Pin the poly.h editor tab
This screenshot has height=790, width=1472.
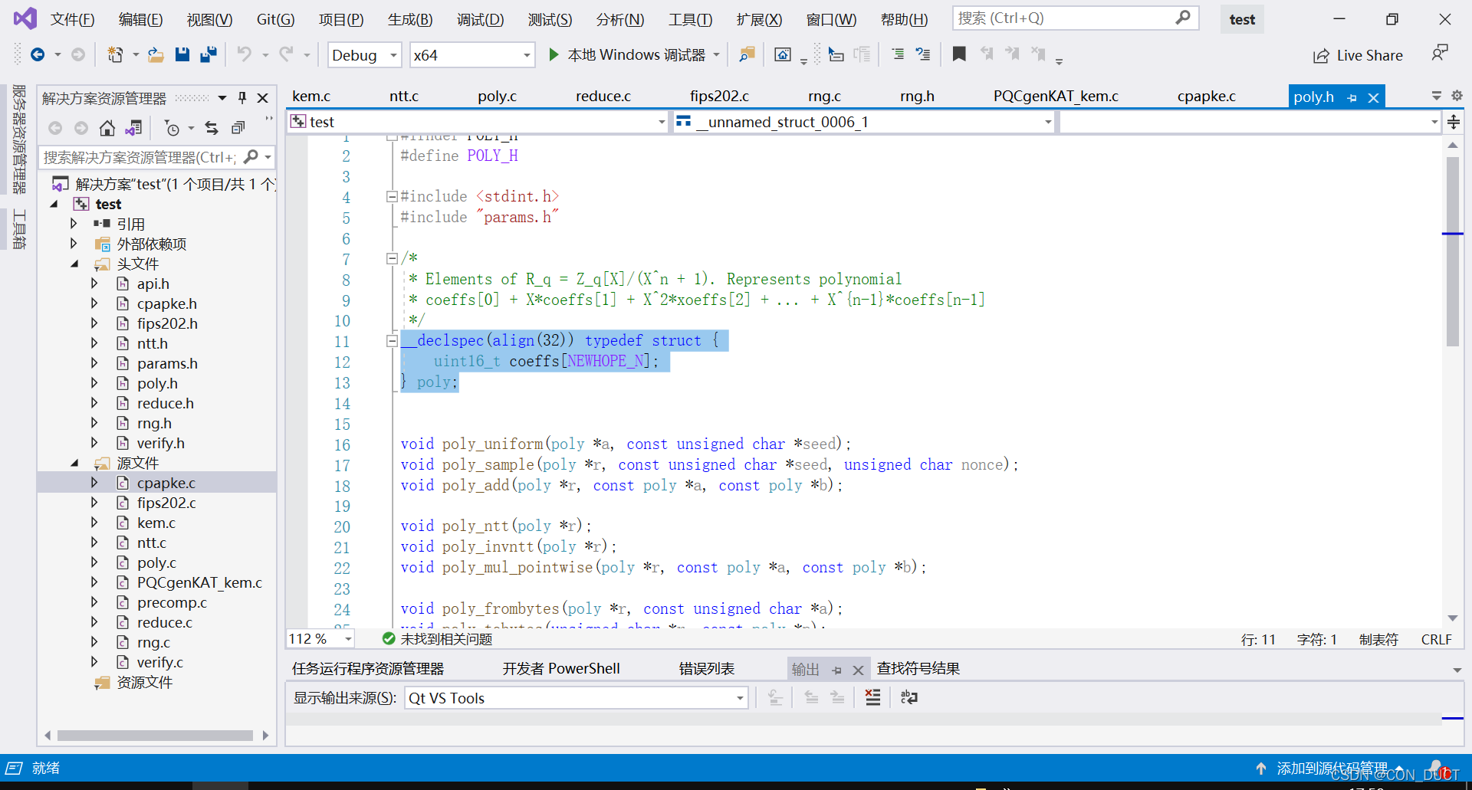pyautogui.click(x=1352, y=97)
